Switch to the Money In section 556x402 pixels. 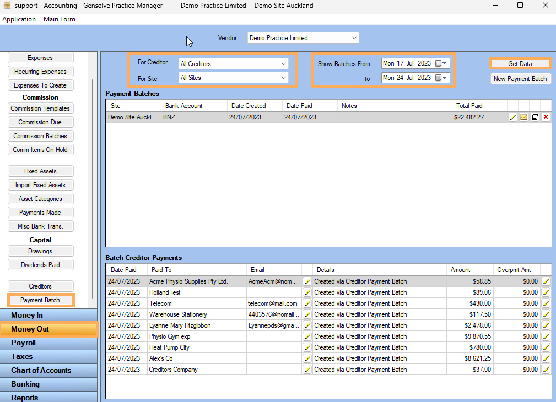click(x=48, y=314)
